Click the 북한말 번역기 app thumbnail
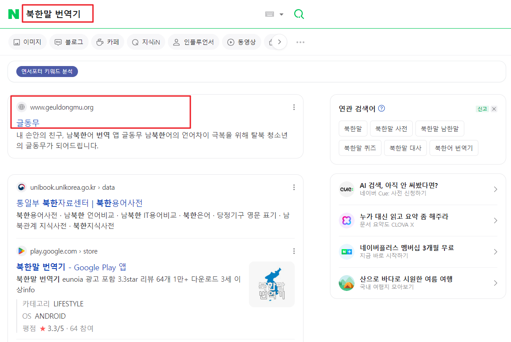 (x=272, y=284)
